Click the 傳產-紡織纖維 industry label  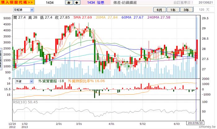(x=125, y=2)
